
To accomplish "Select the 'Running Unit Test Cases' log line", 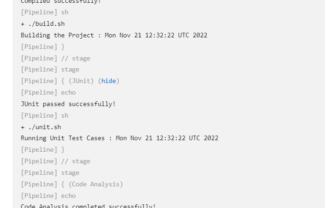I will click(x=119, y=138).
